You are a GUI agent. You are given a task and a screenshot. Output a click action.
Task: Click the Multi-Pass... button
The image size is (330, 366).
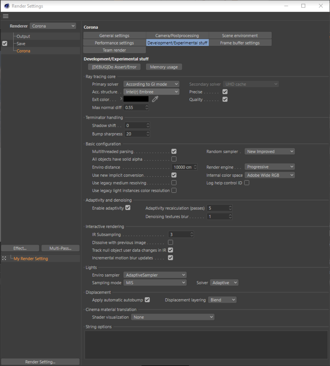click(61, 248)
